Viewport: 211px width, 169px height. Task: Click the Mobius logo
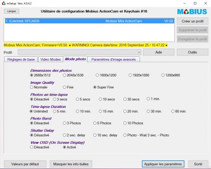[x=192, y=12]
